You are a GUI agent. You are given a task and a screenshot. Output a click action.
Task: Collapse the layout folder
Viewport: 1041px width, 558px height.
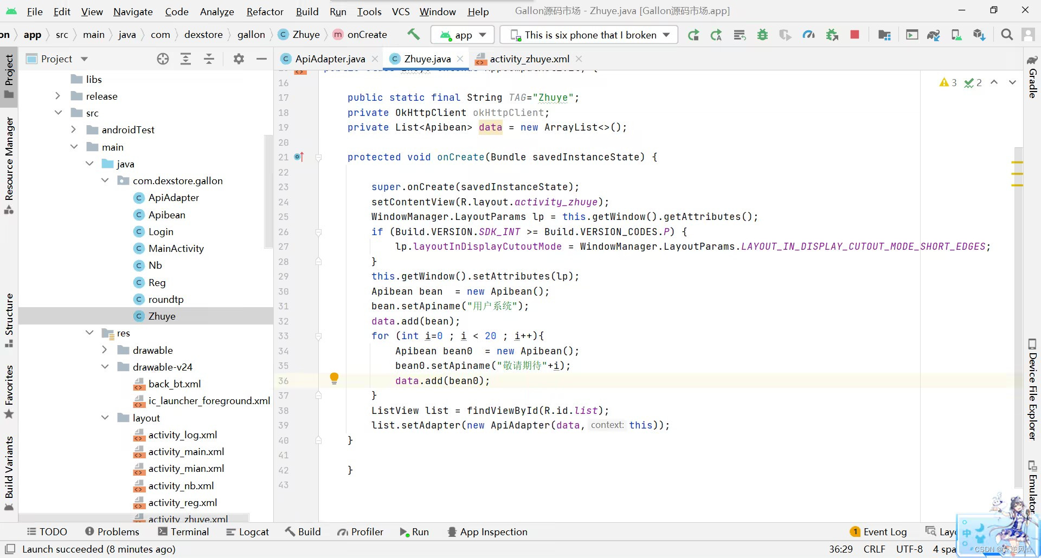point(105,418)
